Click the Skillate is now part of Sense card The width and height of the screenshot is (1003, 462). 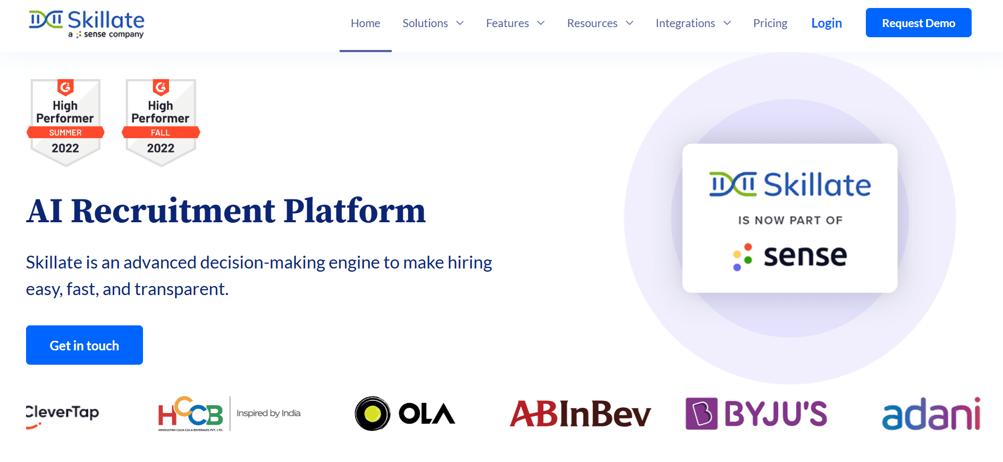pyautogui.click(x=790, y=218)
